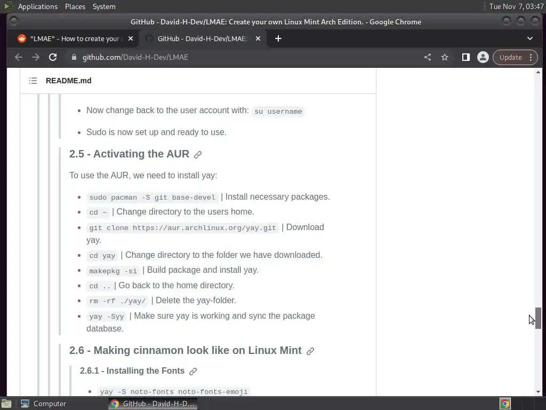Click the "su username" code snippet
Viewport: 546px width, 410px height.
tap(278, 111)
